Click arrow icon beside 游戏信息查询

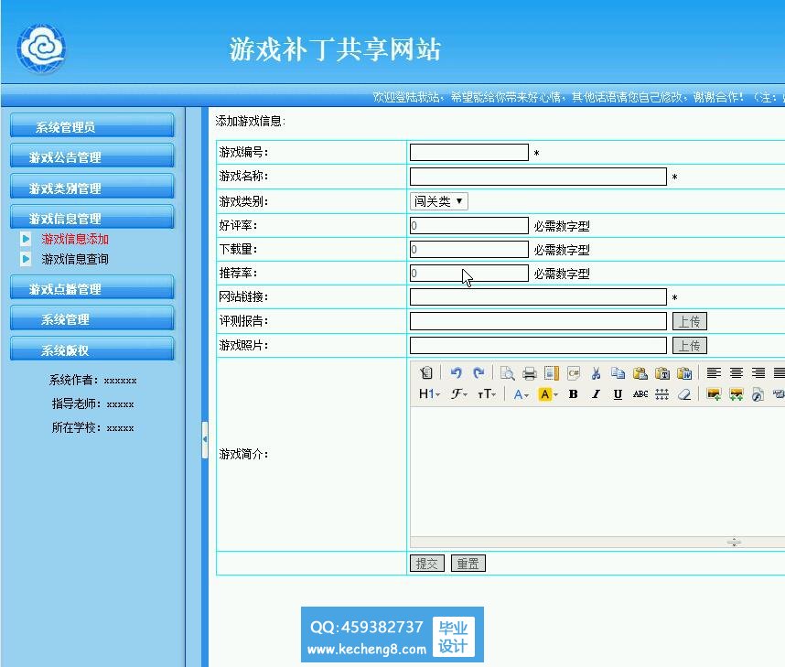26,259
